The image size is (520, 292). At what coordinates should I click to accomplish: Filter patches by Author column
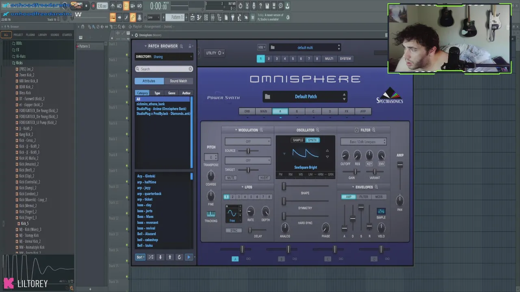coord(186,93)
